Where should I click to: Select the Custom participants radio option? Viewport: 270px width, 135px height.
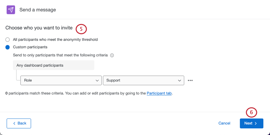click(8, 47)
